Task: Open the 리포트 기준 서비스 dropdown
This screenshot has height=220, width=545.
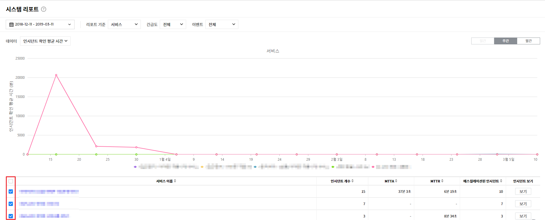Action: (124, 24)
